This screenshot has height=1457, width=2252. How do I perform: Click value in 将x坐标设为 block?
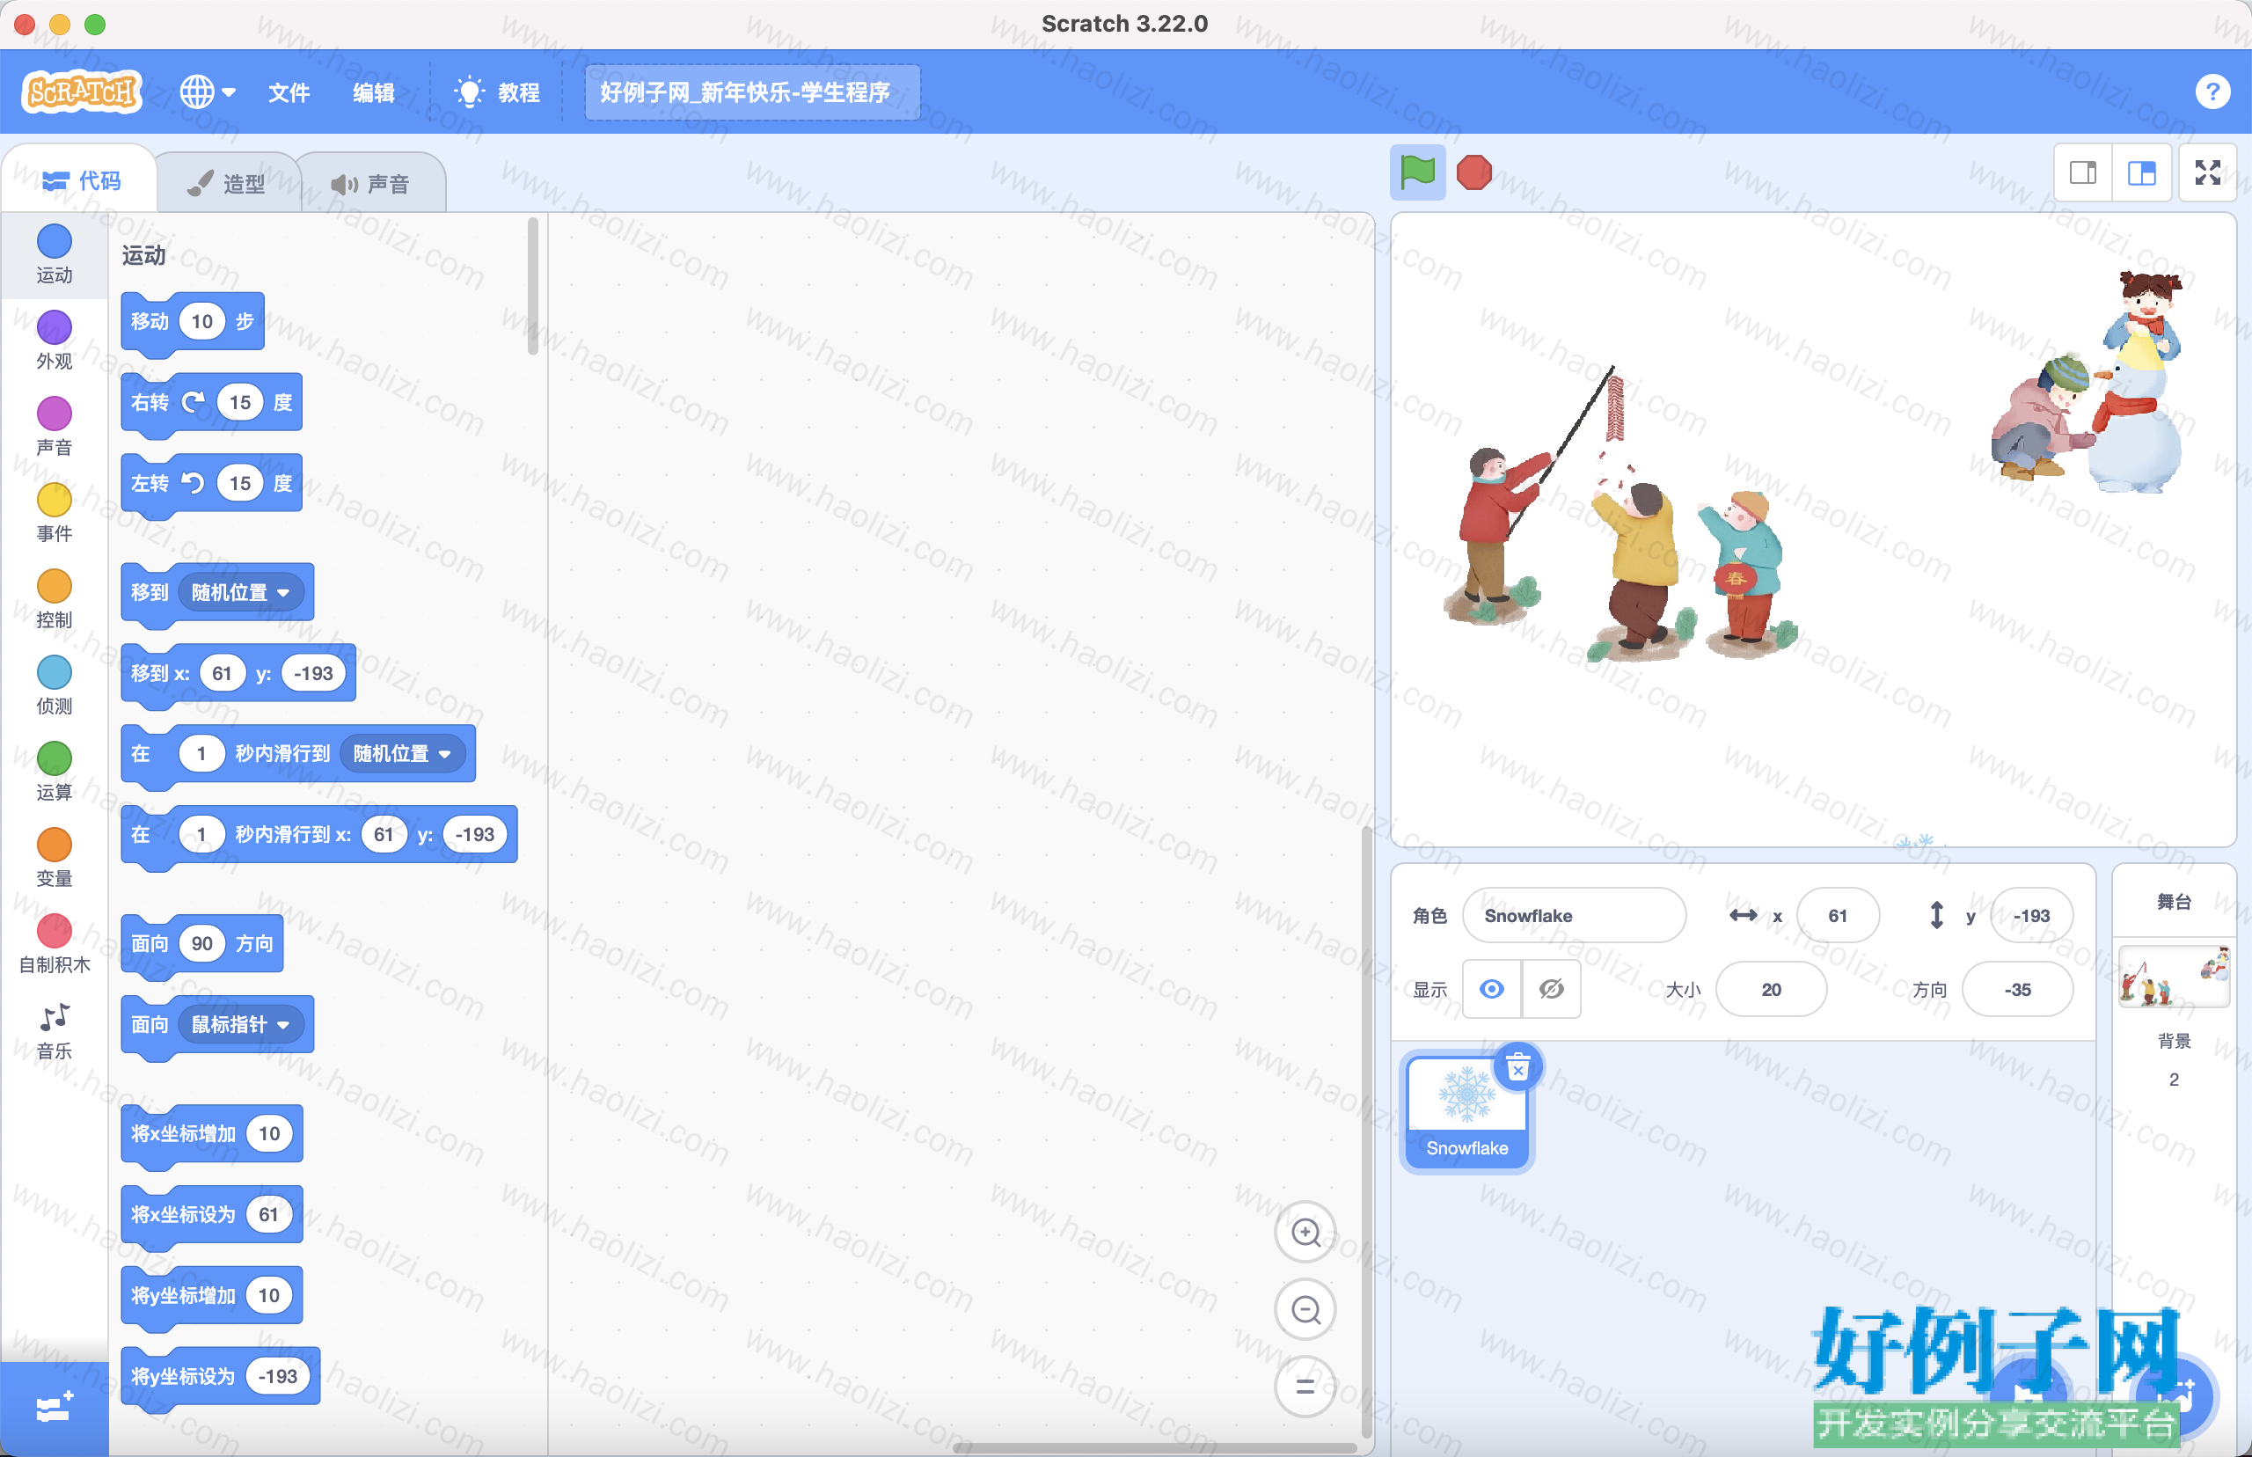point(268,1214)
